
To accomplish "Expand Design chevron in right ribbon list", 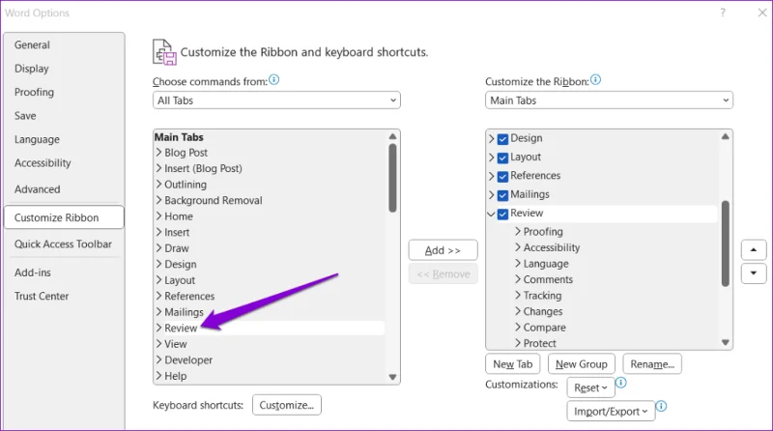I will (x=491, y=138).
